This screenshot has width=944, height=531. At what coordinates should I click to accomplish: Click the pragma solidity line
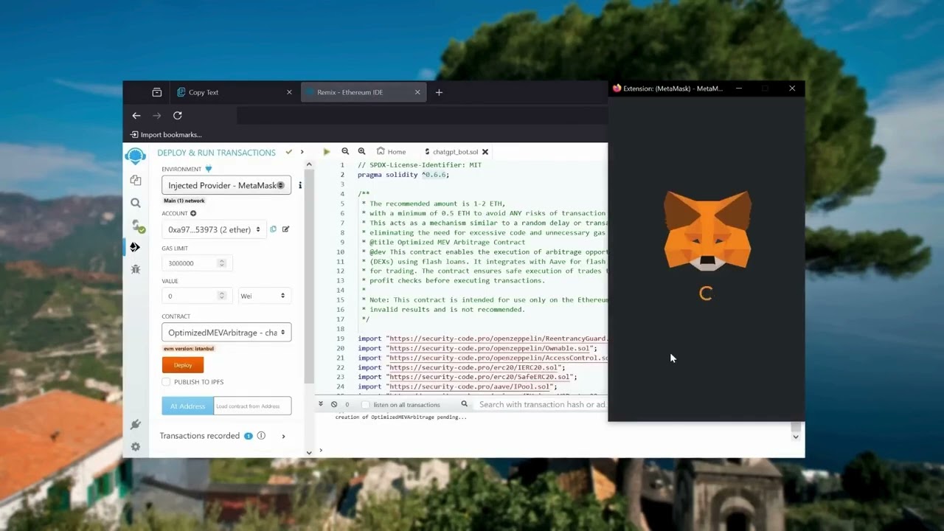point(403,175)
